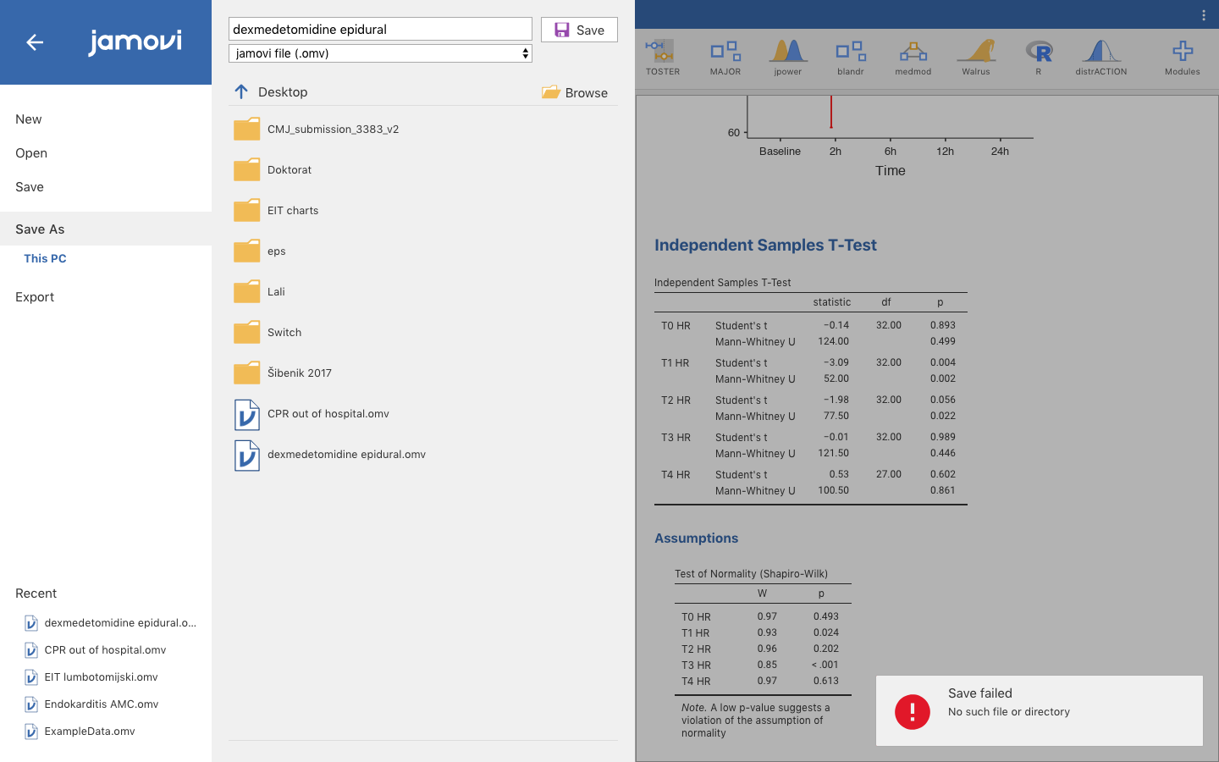Click the Recent section label
The height and width of the screenshot is (762, 1219).
tap(36, 594)
